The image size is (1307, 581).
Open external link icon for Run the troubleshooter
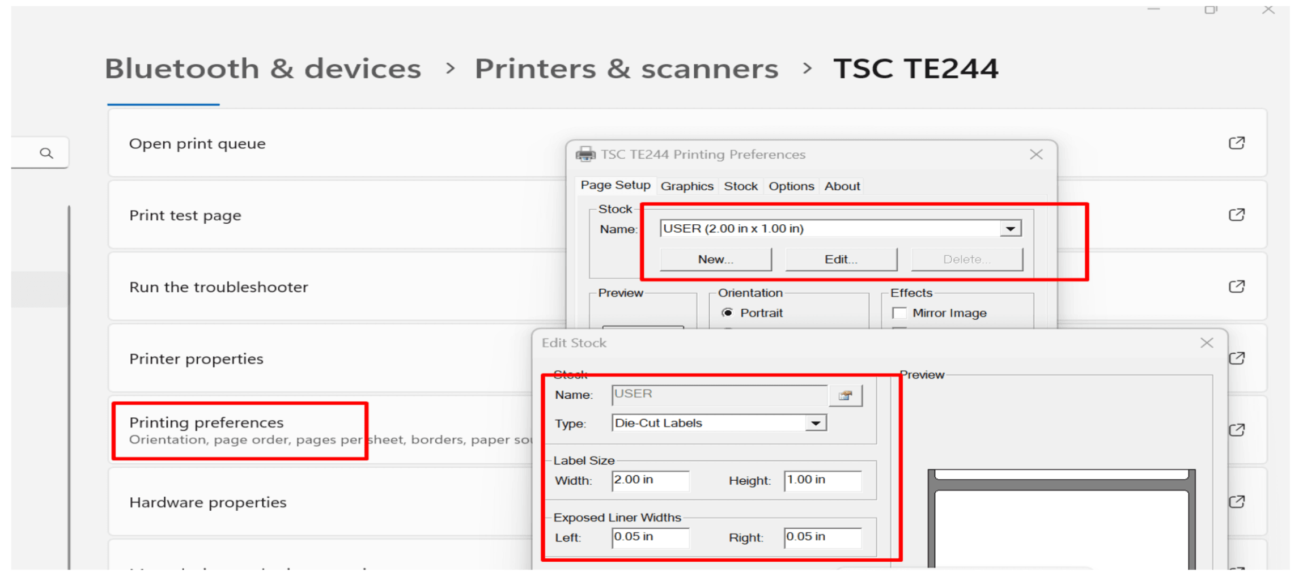(1236, 287)
